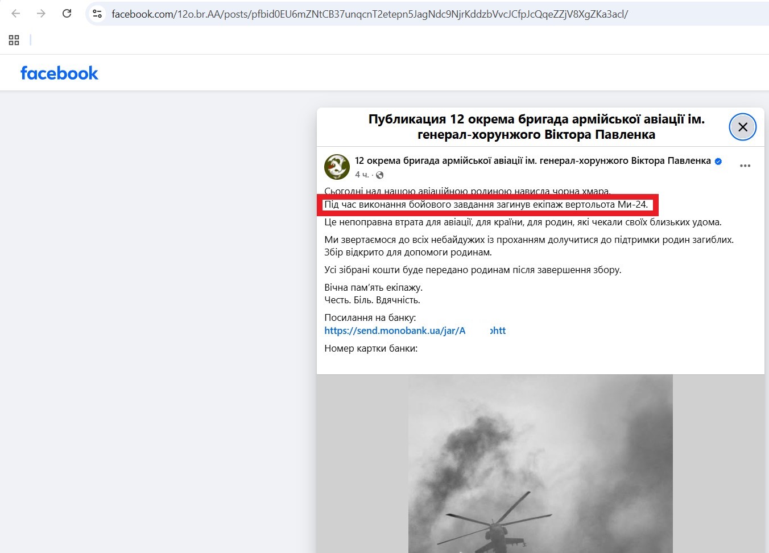
Task: Open the 12 окрема бригада page name link
Action: pyautogui.click(x=533, y=161)
